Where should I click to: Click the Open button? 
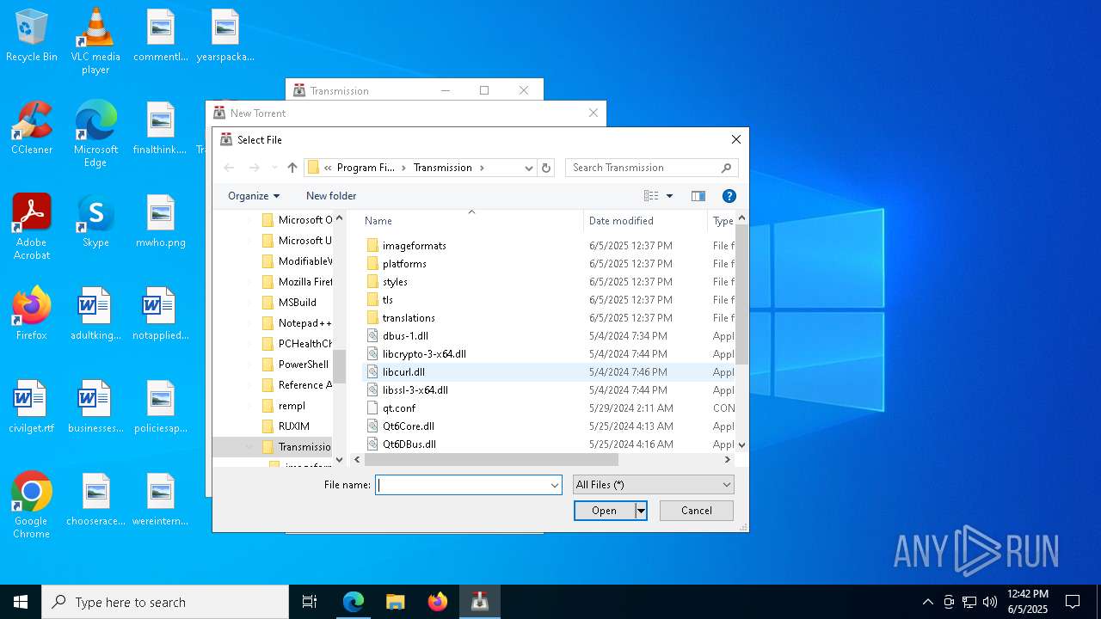click(x=605, y=511)
